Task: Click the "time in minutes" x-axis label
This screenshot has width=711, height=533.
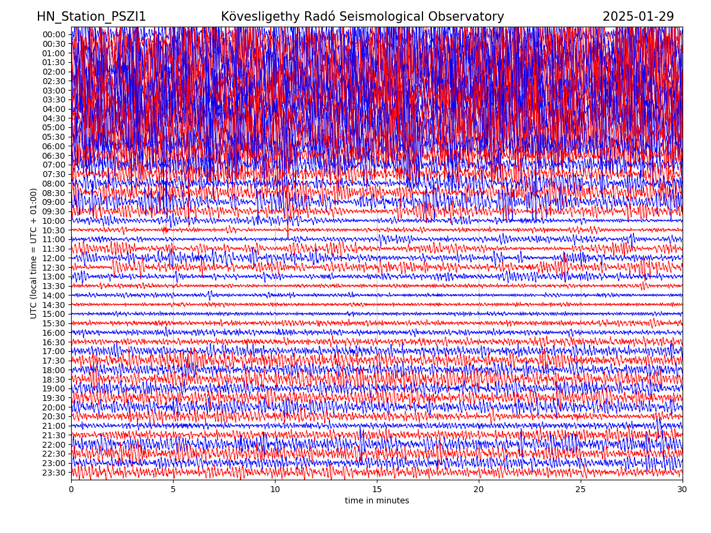Action: click(377, 501)
